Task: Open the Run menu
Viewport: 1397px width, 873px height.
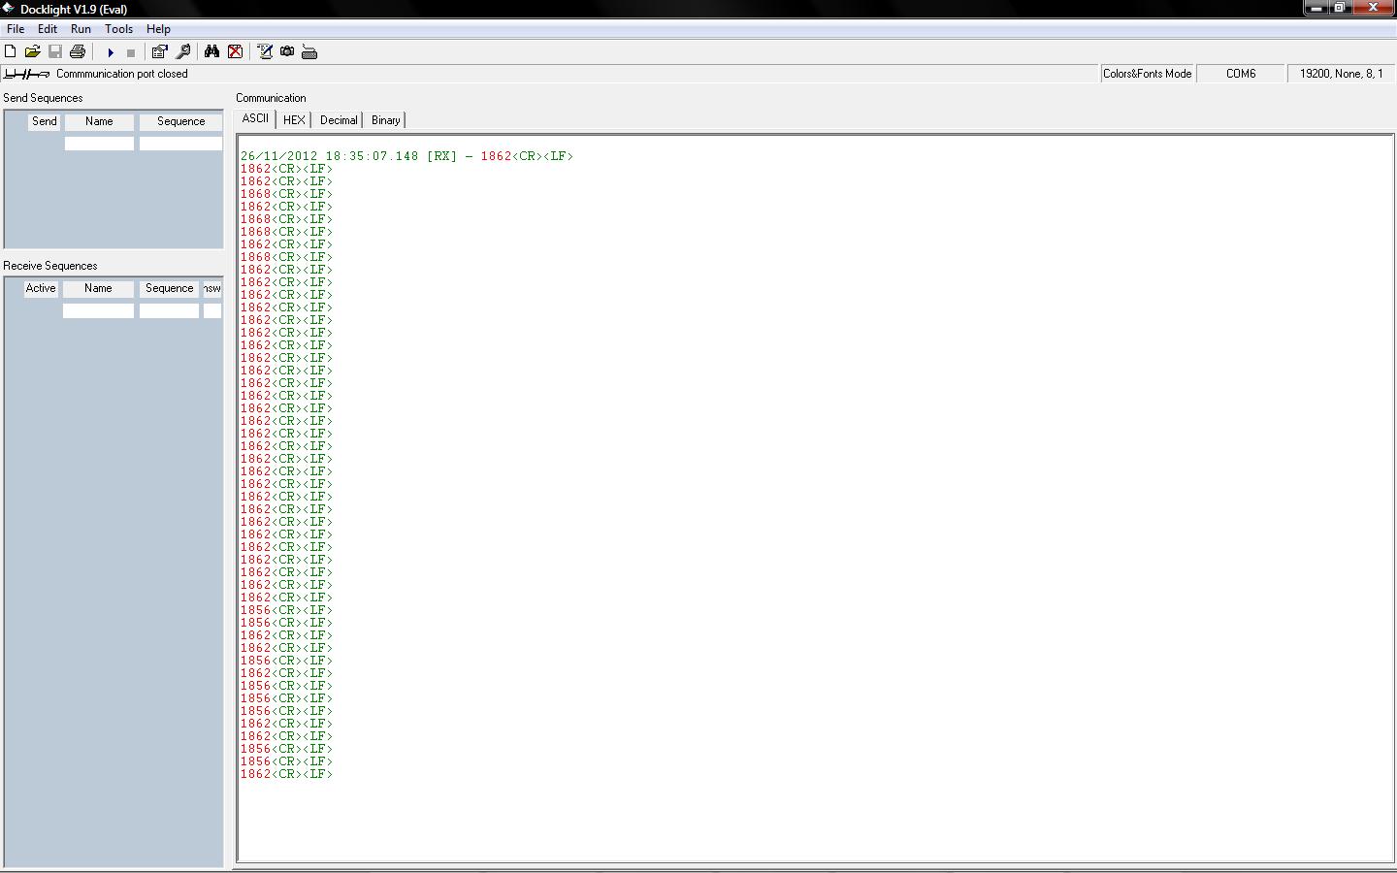Action: [x=81, y=29]
